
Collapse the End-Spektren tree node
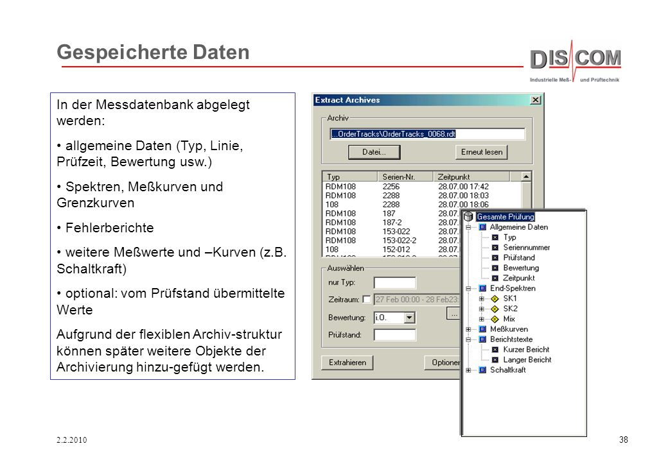pos(469,289)
